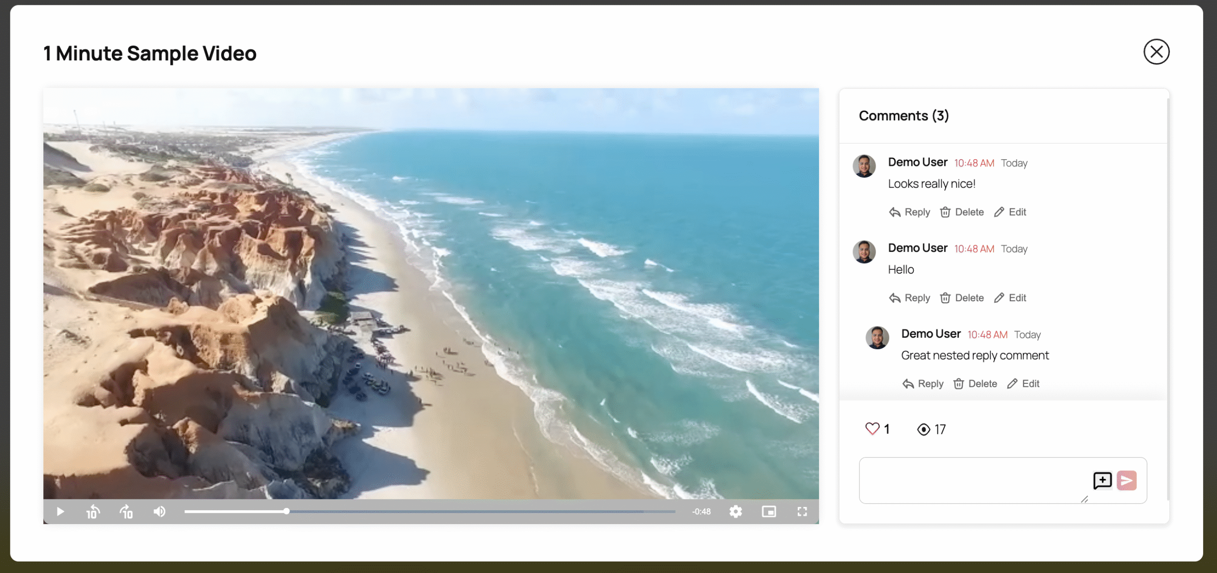The image size is (1217, 573).
Task: Like the video with heart icon
Action: pyautogui.click(x=872, y=429)
